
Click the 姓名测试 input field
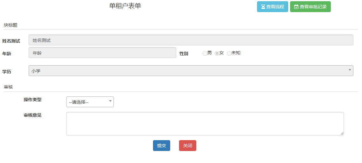(x=191, y=40)
